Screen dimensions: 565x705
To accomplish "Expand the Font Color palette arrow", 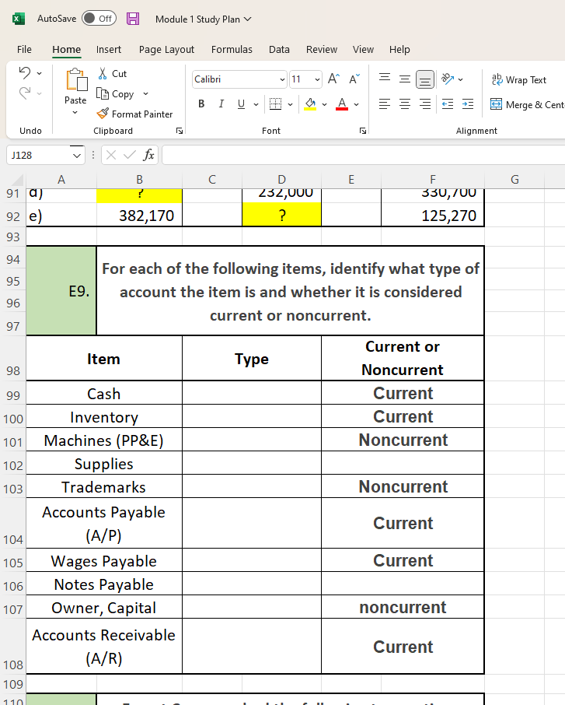I will coord(357,104).
